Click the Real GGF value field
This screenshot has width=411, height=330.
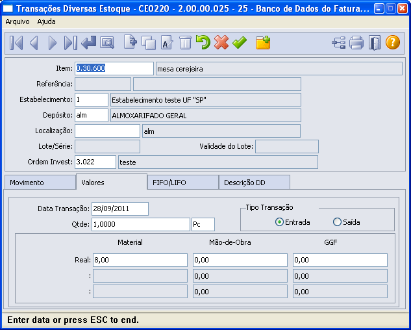[340, 260]
